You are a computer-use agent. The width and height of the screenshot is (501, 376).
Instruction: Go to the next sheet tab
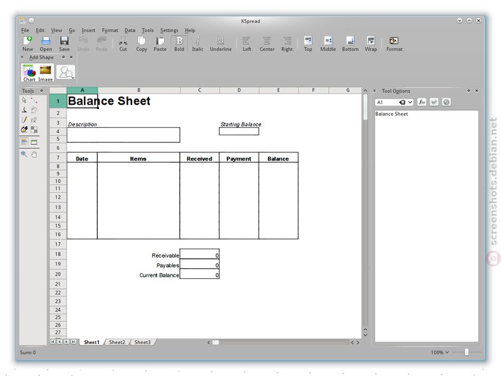pyautogui.click(x=66, y=342)
